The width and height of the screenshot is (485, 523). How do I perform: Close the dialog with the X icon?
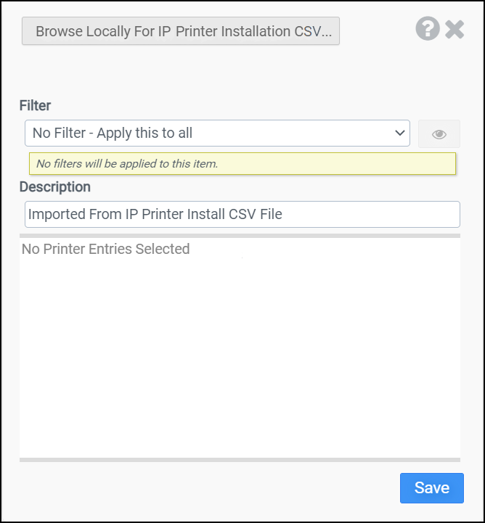(455, 30)
